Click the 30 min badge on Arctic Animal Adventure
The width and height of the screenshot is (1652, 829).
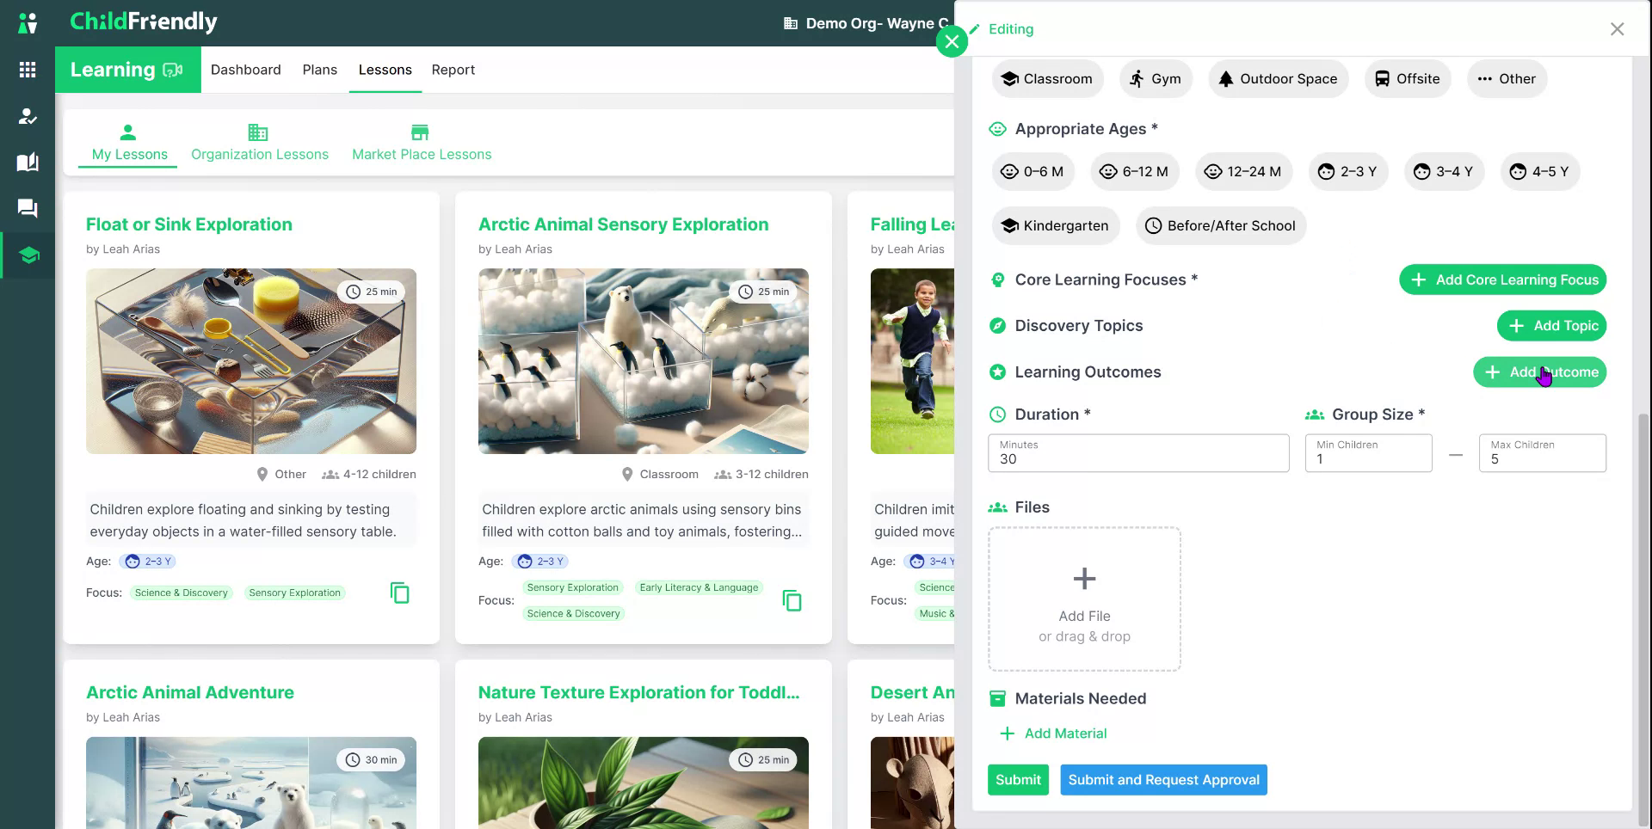pyautogui.click(x=372, y=759)
